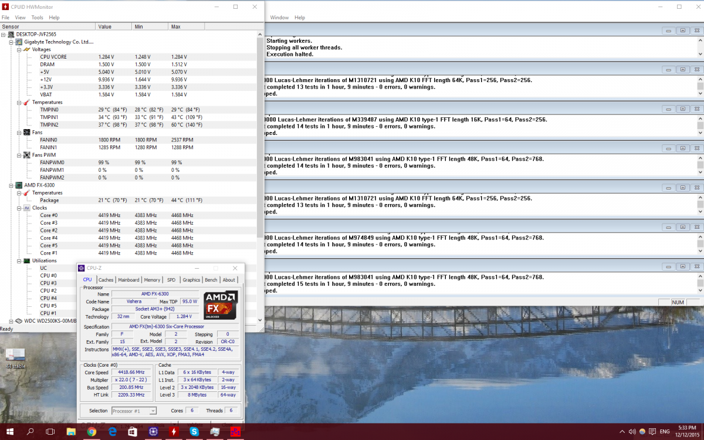Open the Tools menu in HWMonitor
The image size is (704, 440).
[37, 18]
